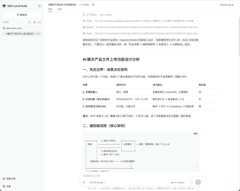Click the heading 一、先定边界：场景决定架构
This screenshot has height=191, width=240.
click(x=105, y=69)
